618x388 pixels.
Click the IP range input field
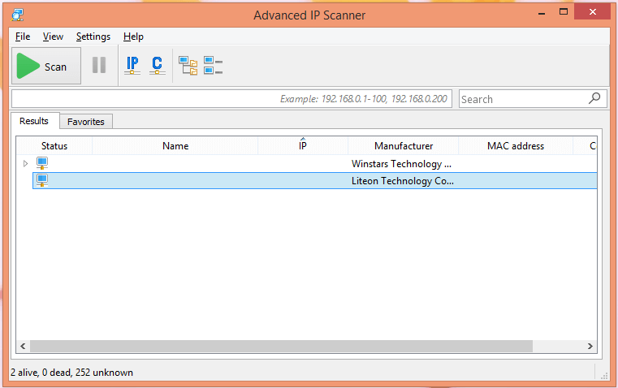[x=231, y=99]
